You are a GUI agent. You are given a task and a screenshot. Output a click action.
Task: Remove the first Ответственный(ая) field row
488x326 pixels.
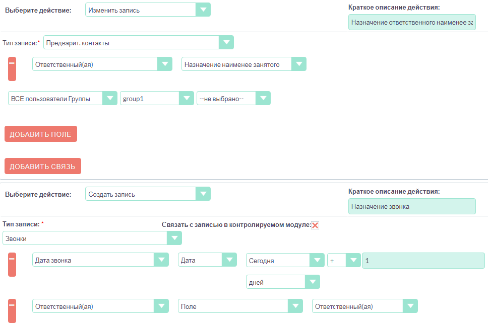coord(12,68)
